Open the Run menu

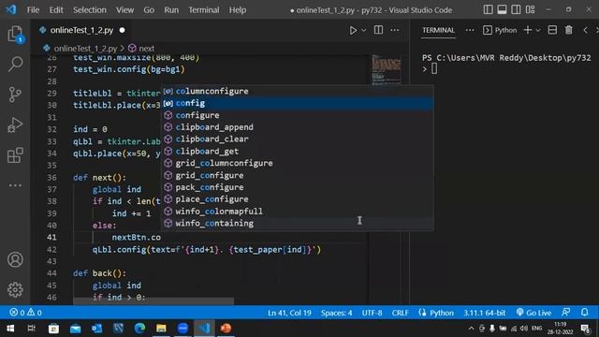(x=171, y=10)
